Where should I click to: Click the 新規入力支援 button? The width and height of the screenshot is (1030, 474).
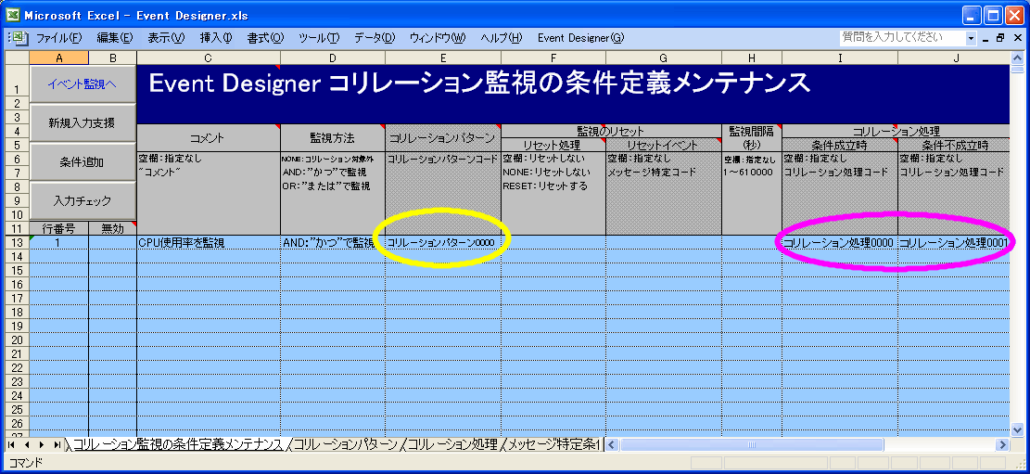point(83,122)
